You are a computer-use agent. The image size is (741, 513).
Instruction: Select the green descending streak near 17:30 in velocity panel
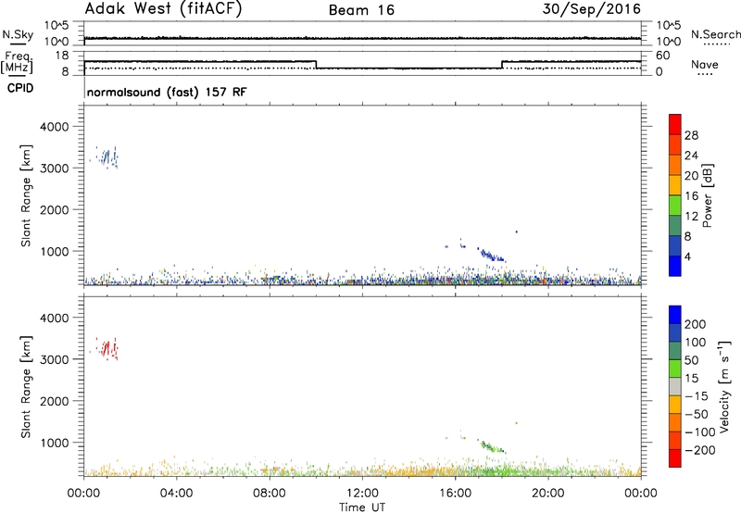click(493, 446)
